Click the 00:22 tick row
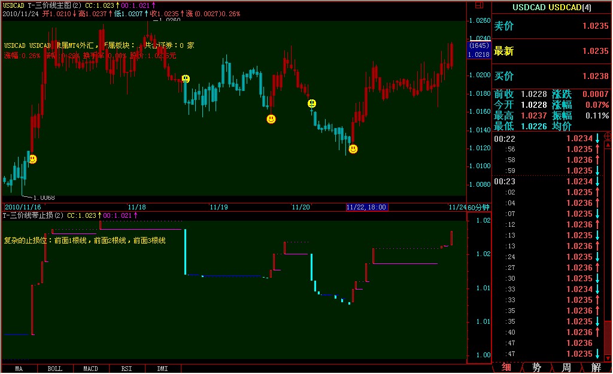This screenshot has height=374, width=613. [x=548, y=139]
